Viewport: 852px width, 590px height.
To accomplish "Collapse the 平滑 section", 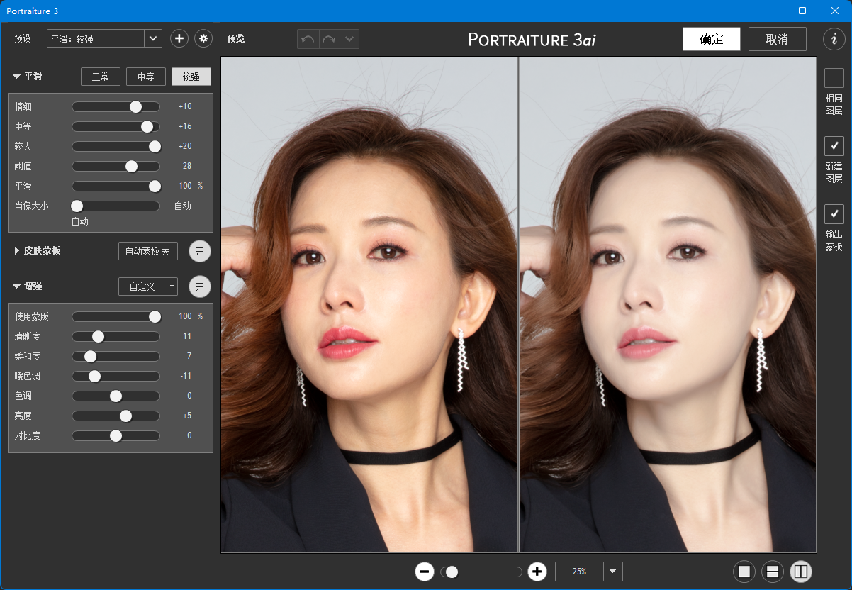I will (16, 77).
